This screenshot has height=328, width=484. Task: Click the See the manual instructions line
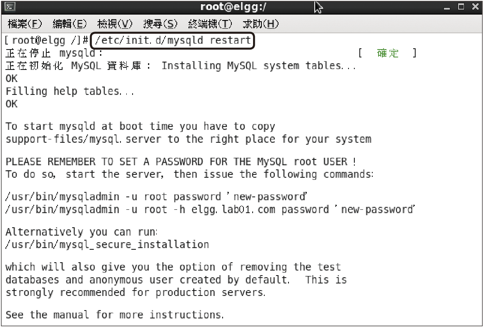115,315
